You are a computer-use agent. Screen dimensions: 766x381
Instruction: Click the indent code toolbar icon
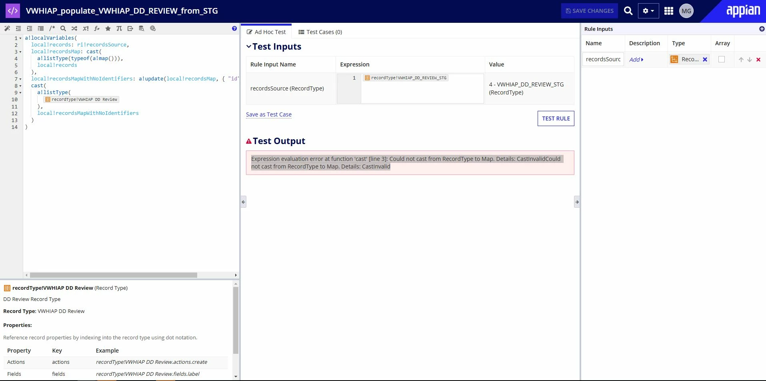(30, 28)
